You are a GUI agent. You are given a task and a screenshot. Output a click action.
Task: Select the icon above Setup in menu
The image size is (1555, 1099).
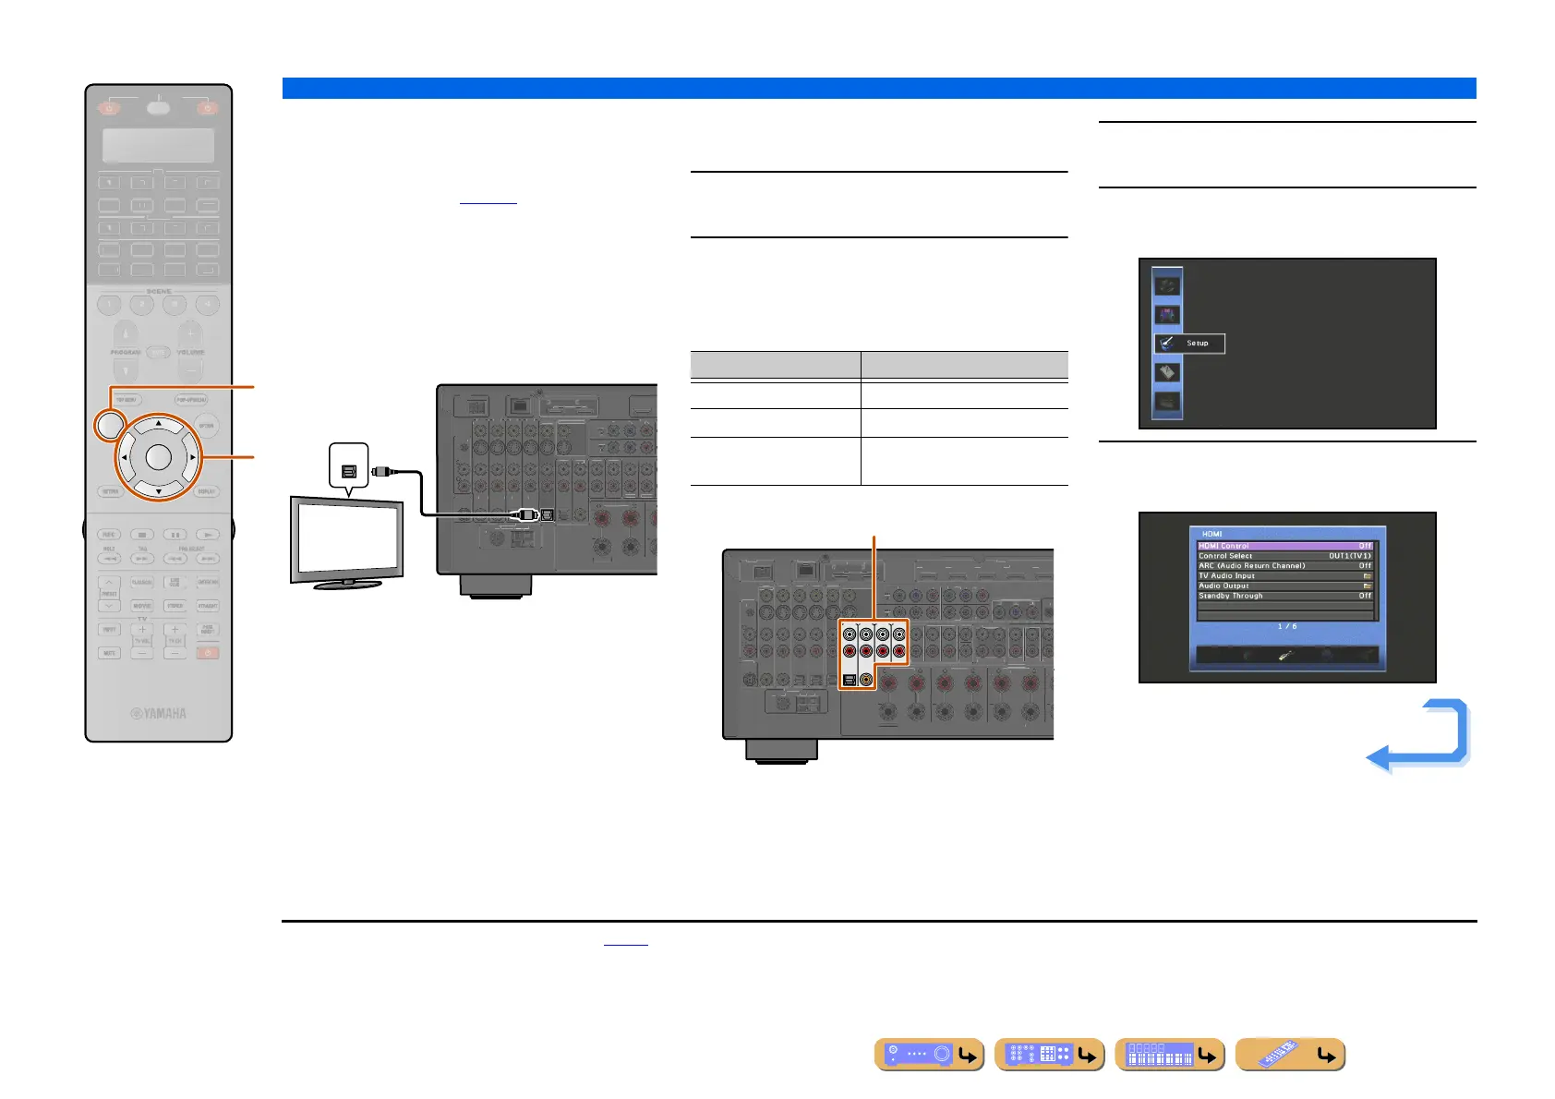tap(1167, 315)
